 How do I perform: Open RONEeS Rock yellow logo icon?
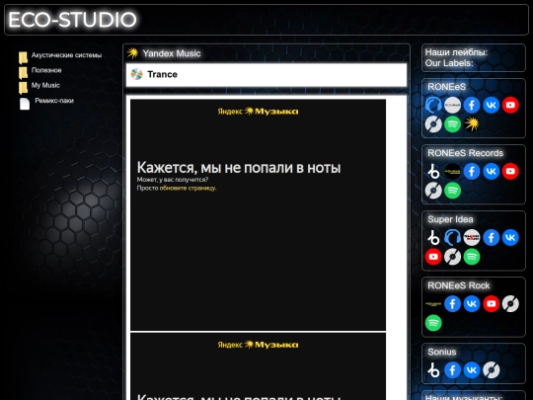pos(433,304)
